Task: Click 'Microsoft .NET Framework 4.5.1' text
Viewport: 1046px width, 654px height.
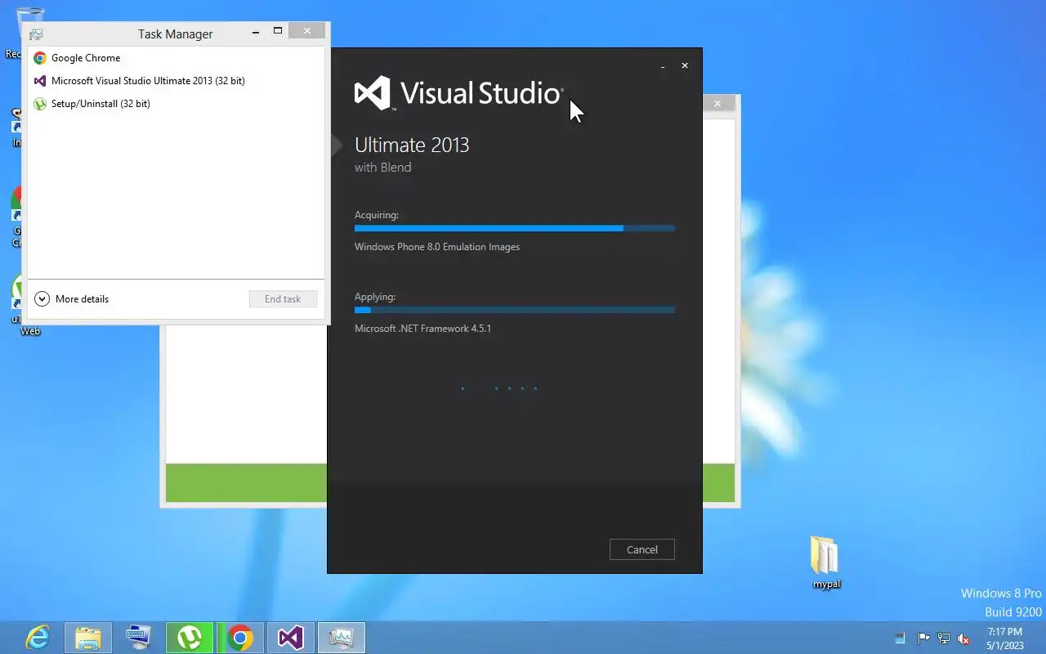Action: pos(422,329)
